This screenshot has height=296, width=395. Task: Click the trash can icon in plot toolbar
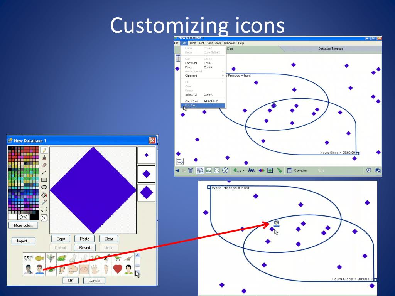[x=191, y=170]
